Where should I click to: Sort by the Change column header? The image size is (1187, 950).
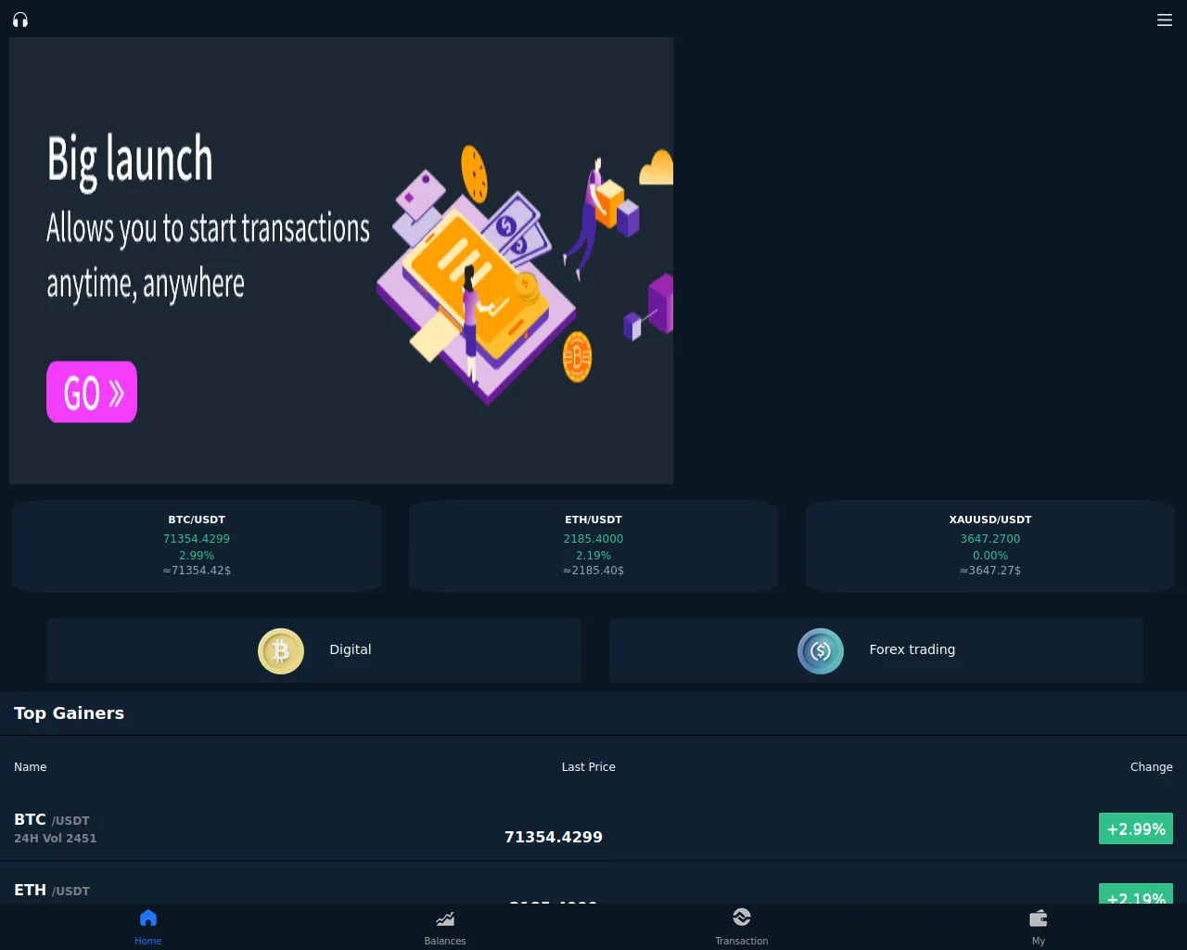(1151, 767)
